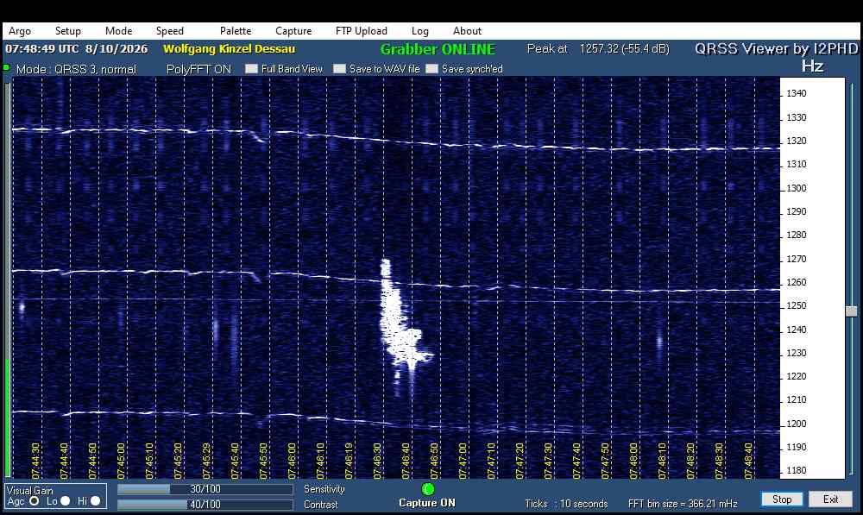Open the Capture menu
The image size is (863, 515).
coord(293,31)
